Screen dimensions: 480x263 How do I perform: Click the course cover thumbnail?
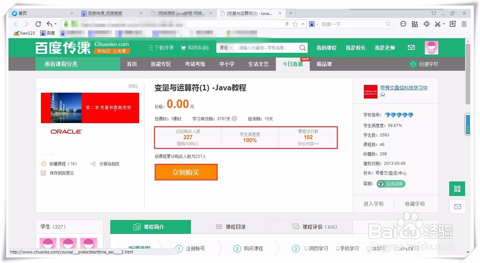tap(90, 108)
